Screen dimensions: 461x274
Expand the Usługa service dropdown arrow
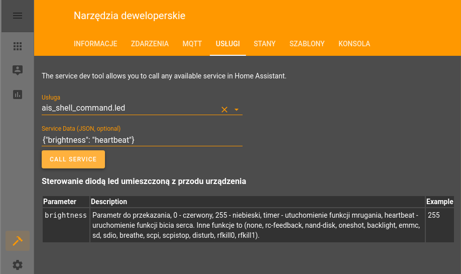coord(237,110)
